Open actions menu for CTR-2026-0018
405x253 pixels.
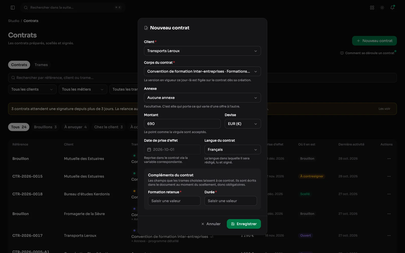[x=389, y=194]
